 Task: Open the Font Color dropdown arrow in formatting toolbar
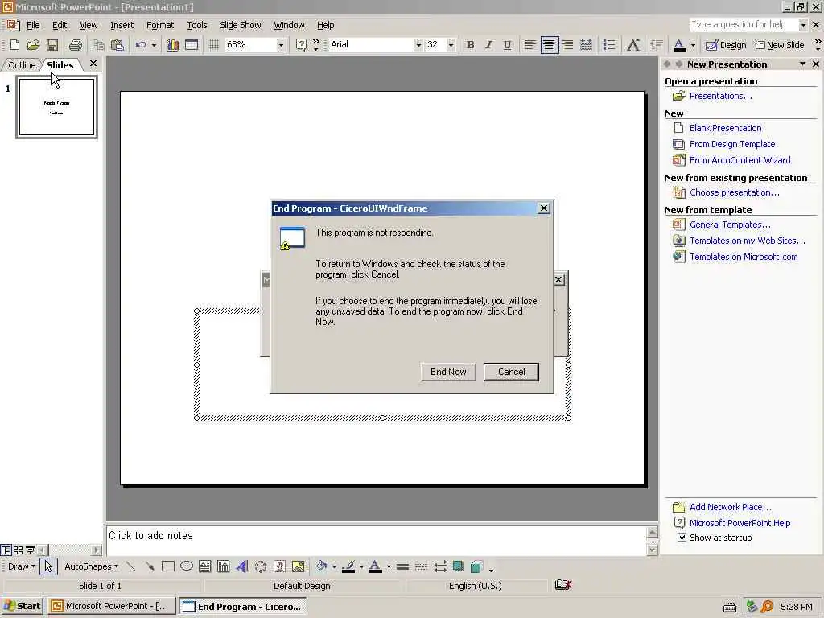tap(693, 45)
